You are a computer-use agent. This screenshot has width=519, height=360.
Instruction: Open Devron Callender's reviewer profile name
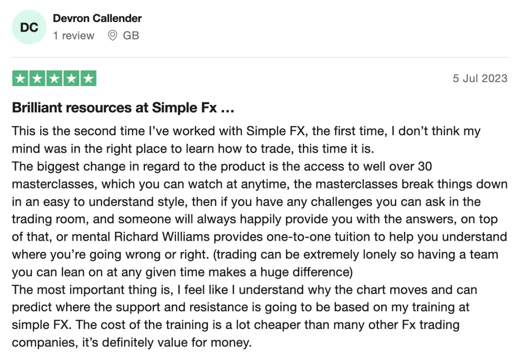click(97, 19)
